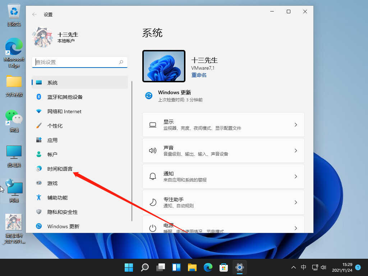Go back using the settings back arrow
This screenshot has width=368, height=276.
34,14
